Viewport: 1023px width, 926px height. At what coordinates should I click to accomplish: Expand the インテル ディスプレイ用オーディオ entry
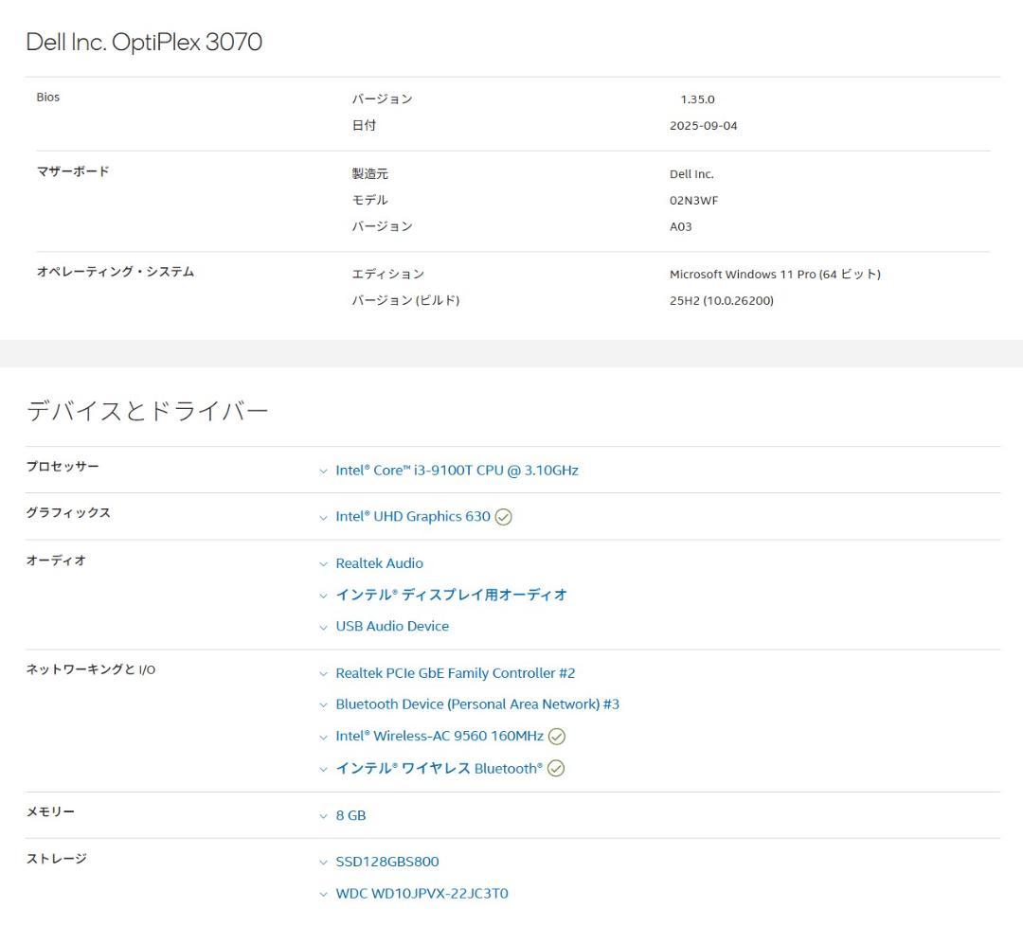click(x=324, y=595)
